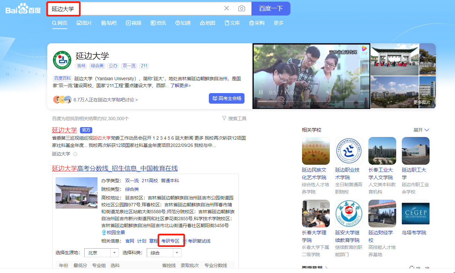
Task: Go to the 知道 tab
Action: 183,23
